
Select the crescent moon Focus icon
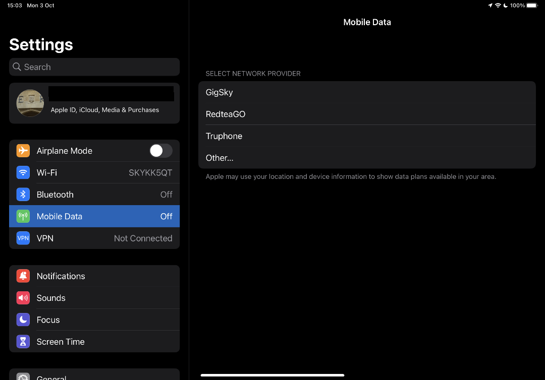click(x=23, y=320)
